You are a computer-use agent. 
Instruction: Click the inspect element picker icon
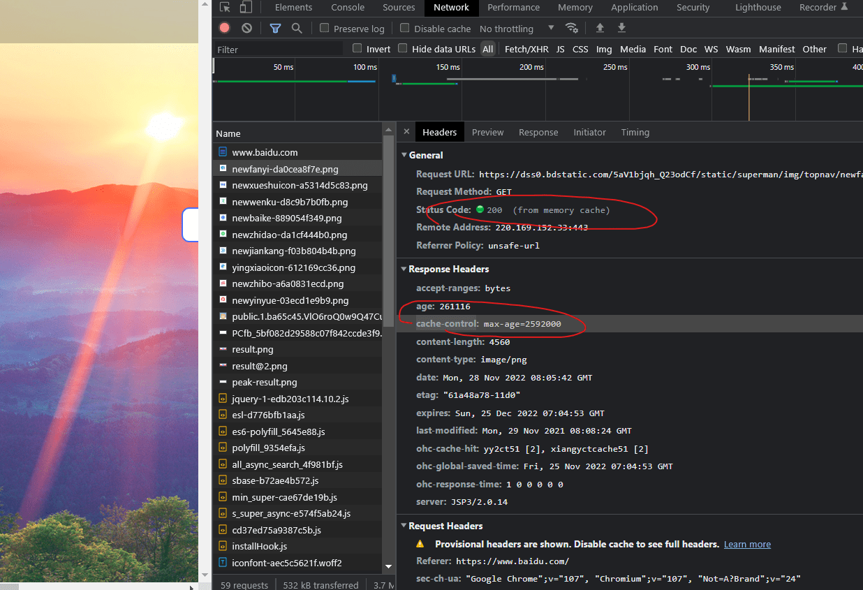225,8
